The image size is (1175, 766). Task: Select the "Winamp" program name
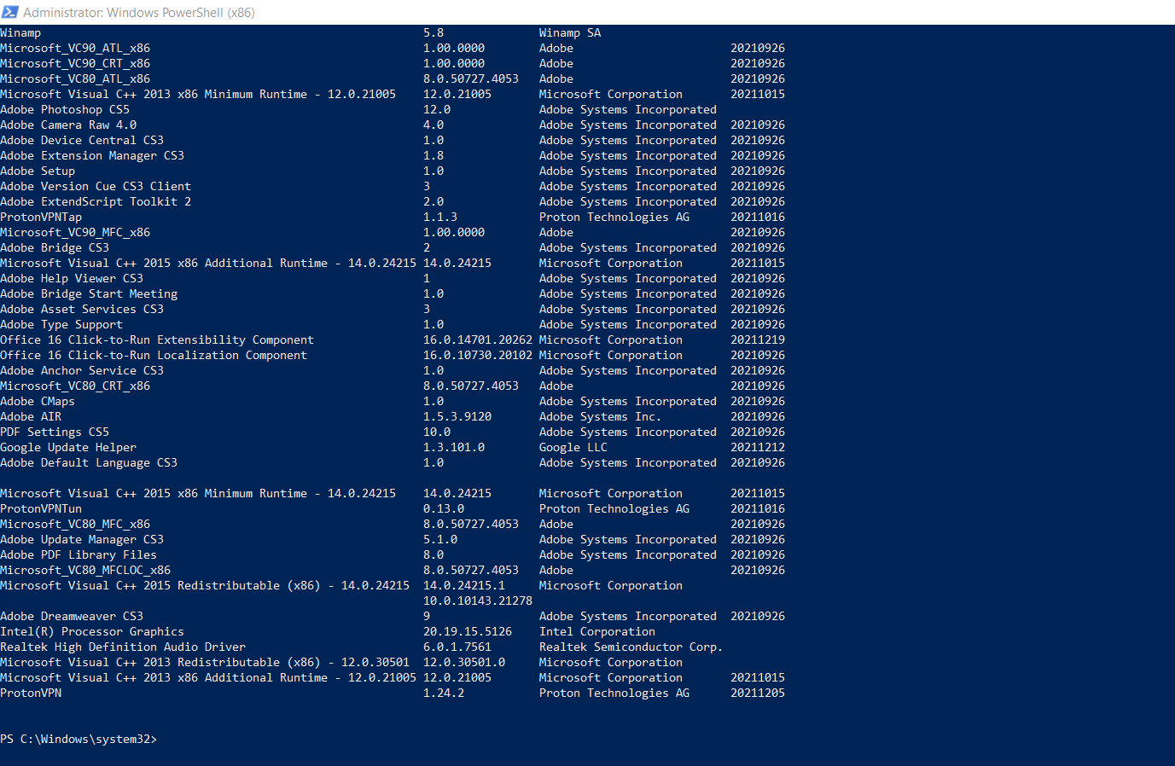coord(20,33)
